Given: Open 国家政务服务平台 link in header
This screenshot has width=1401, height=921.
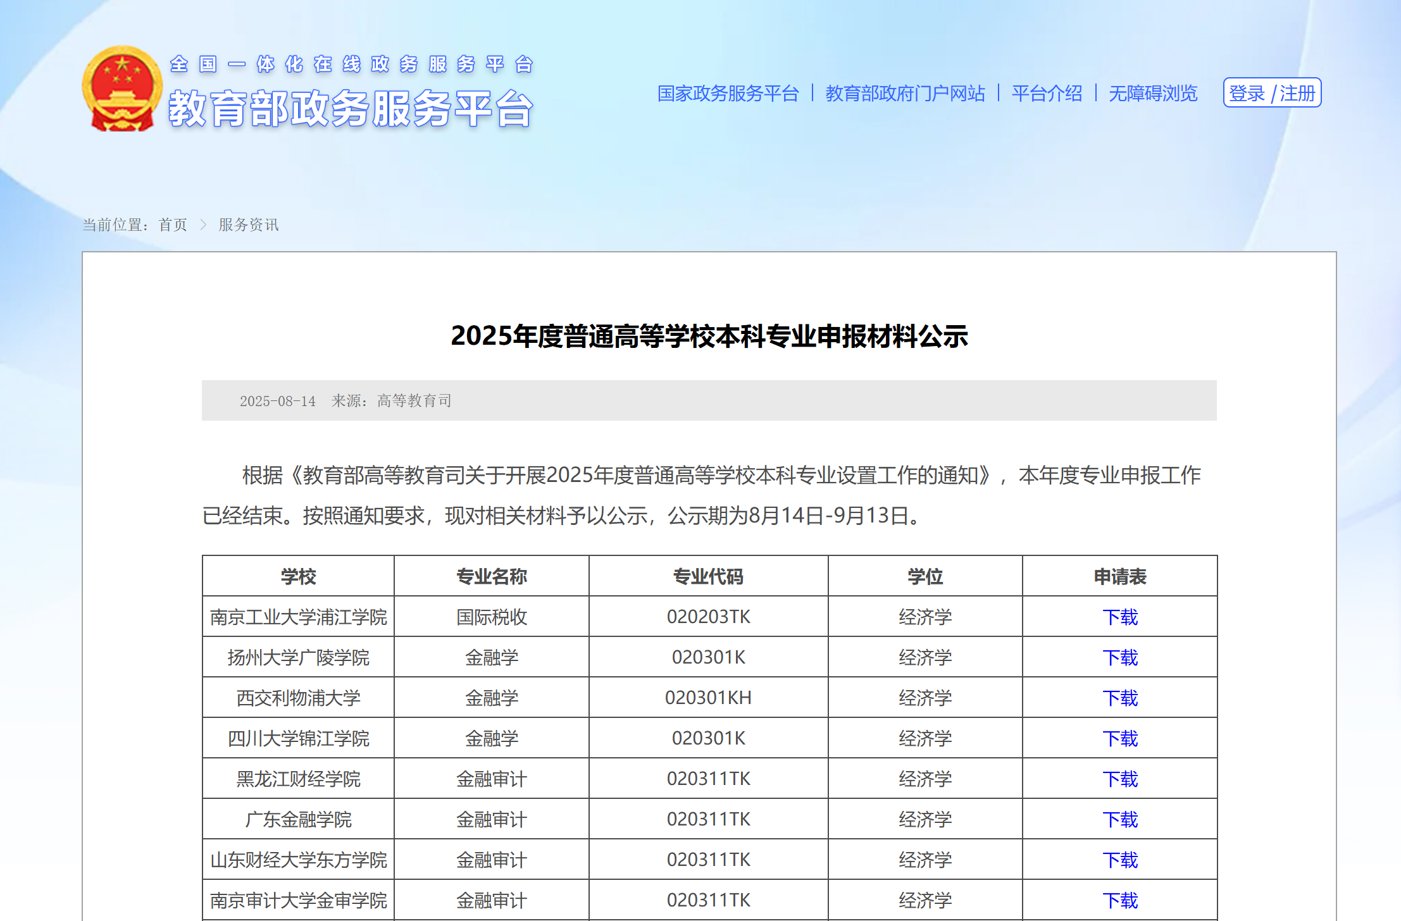Looking at the screenshot, I should [x=728, y=94].
